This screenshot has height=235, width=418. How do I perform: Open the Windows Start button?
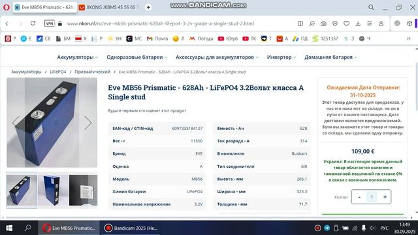coord(9,228)
